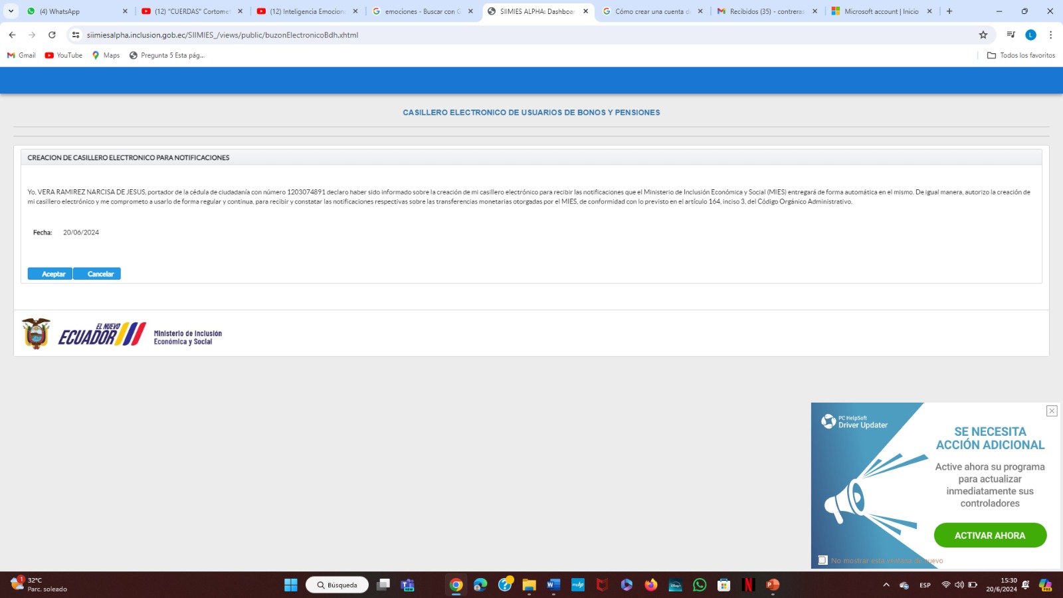Viewport: 1063px width, 598px height.
Task: Reload the current page
Action: pyautogui.click(x=52, y=35)
